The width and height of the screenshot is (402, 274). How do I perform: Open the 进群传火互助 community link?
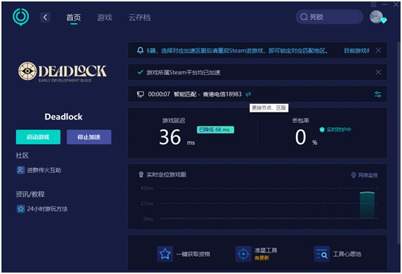(x=44, y=170)
